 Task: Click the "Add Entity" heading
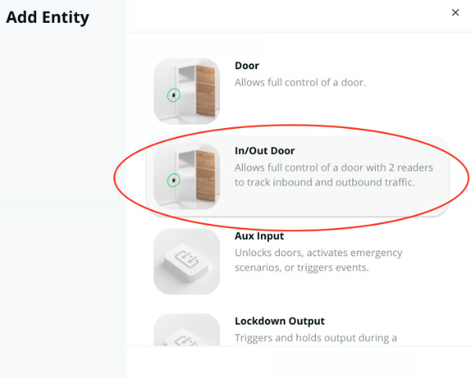47,17
